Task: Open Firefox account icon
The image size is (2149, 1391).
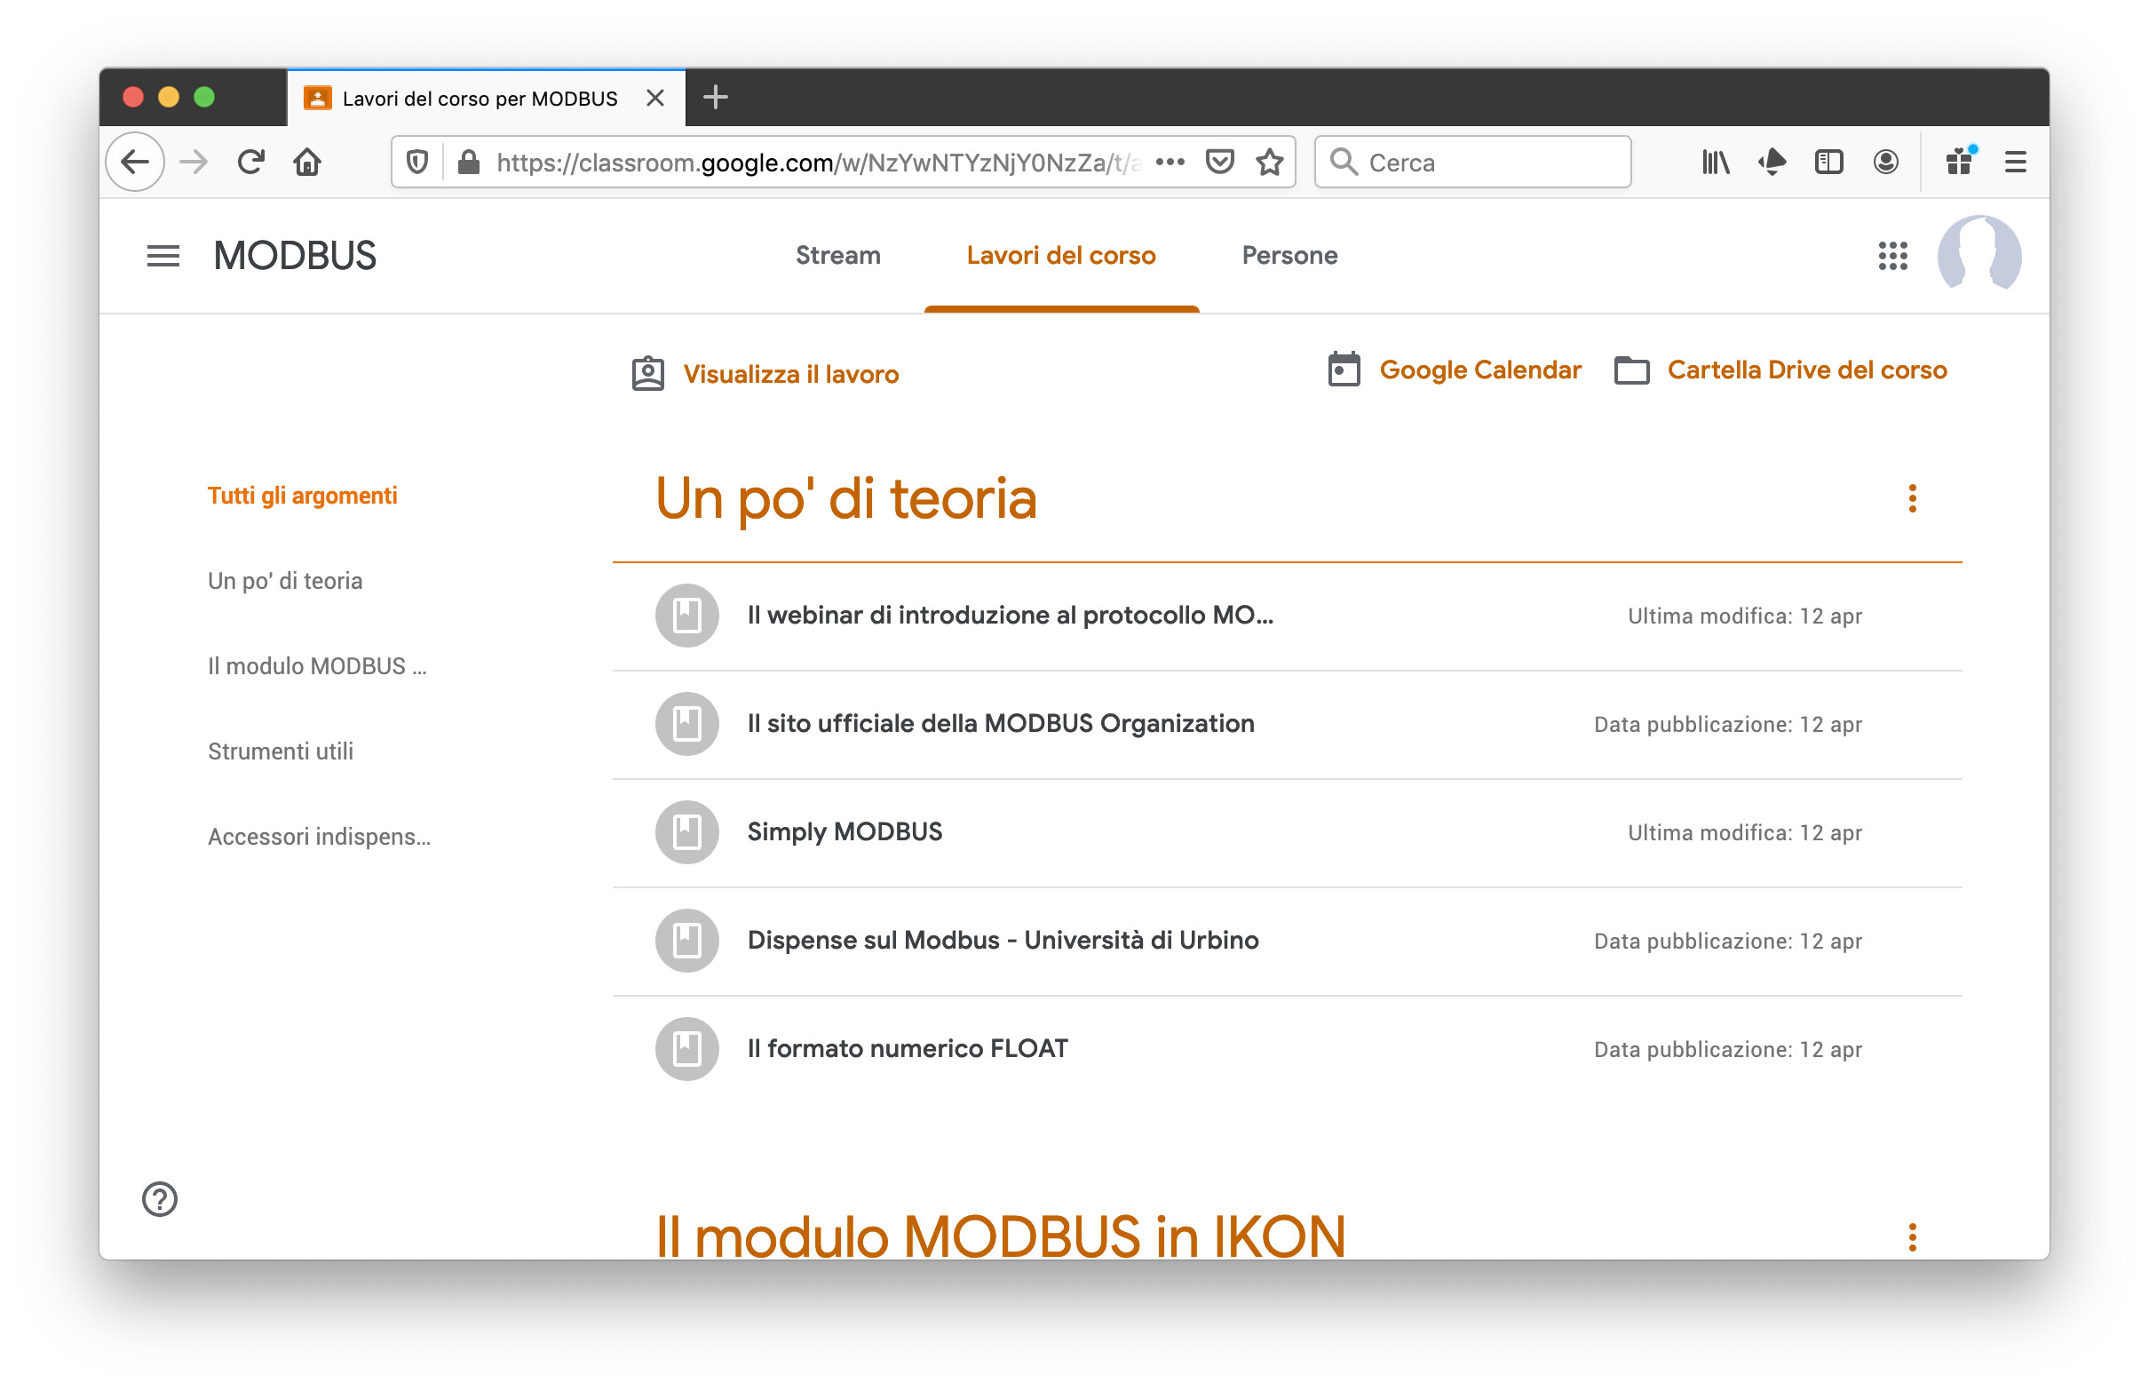Action: (x=1886, y=163)
